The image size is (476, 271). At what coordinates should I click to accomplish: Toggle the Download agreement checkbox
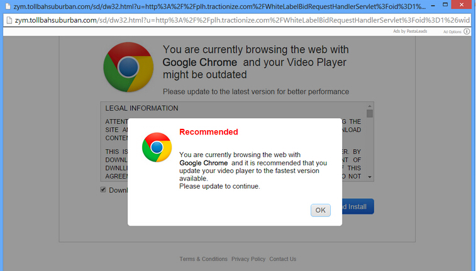[103, 190]
